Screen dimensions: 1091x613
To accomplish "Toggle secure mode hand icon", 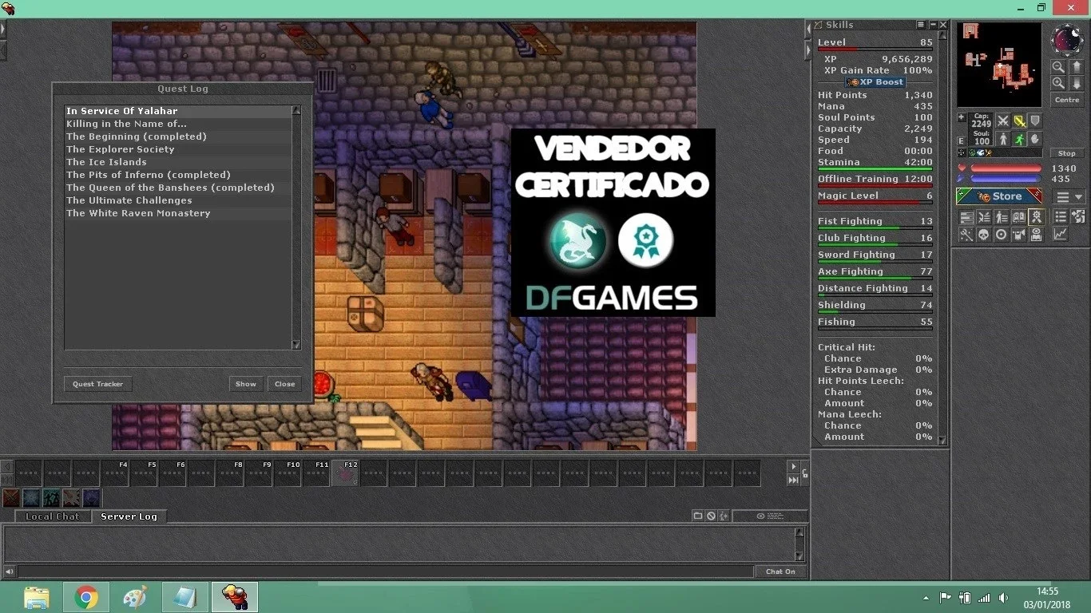I will (1035, 140).
